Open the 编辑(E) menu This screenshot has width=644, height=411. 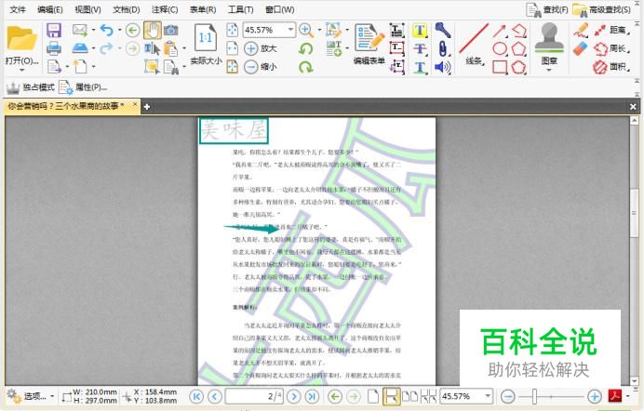click(x=49, y=9)
